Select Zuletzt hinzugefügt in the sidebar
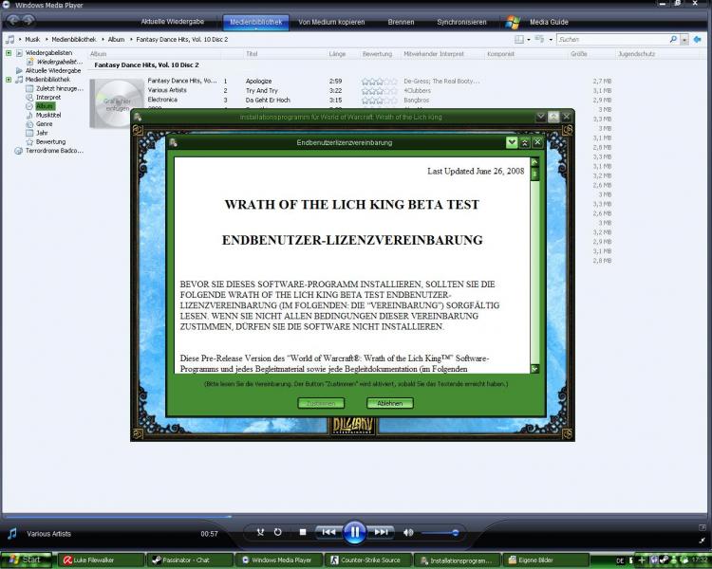 [60, 88]
